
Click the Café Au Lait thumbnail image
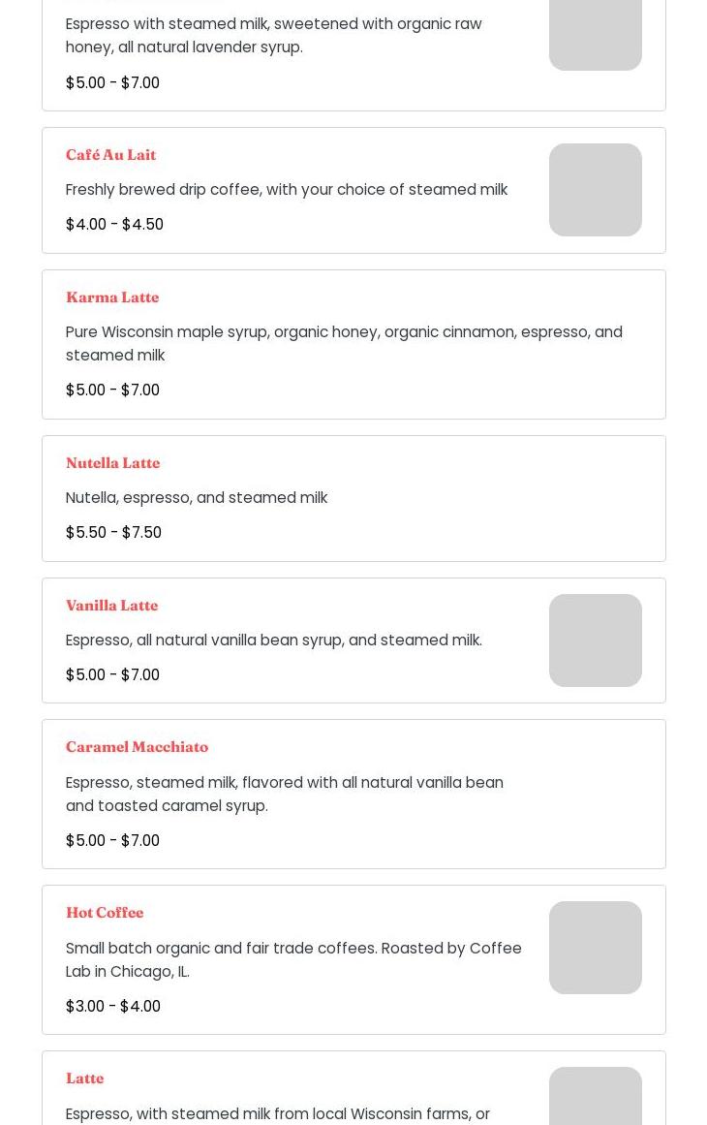(595, 190)
